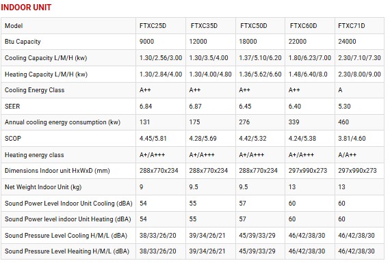Select the FTXC71D model column header
390x263 pixels.
[351, 25]
